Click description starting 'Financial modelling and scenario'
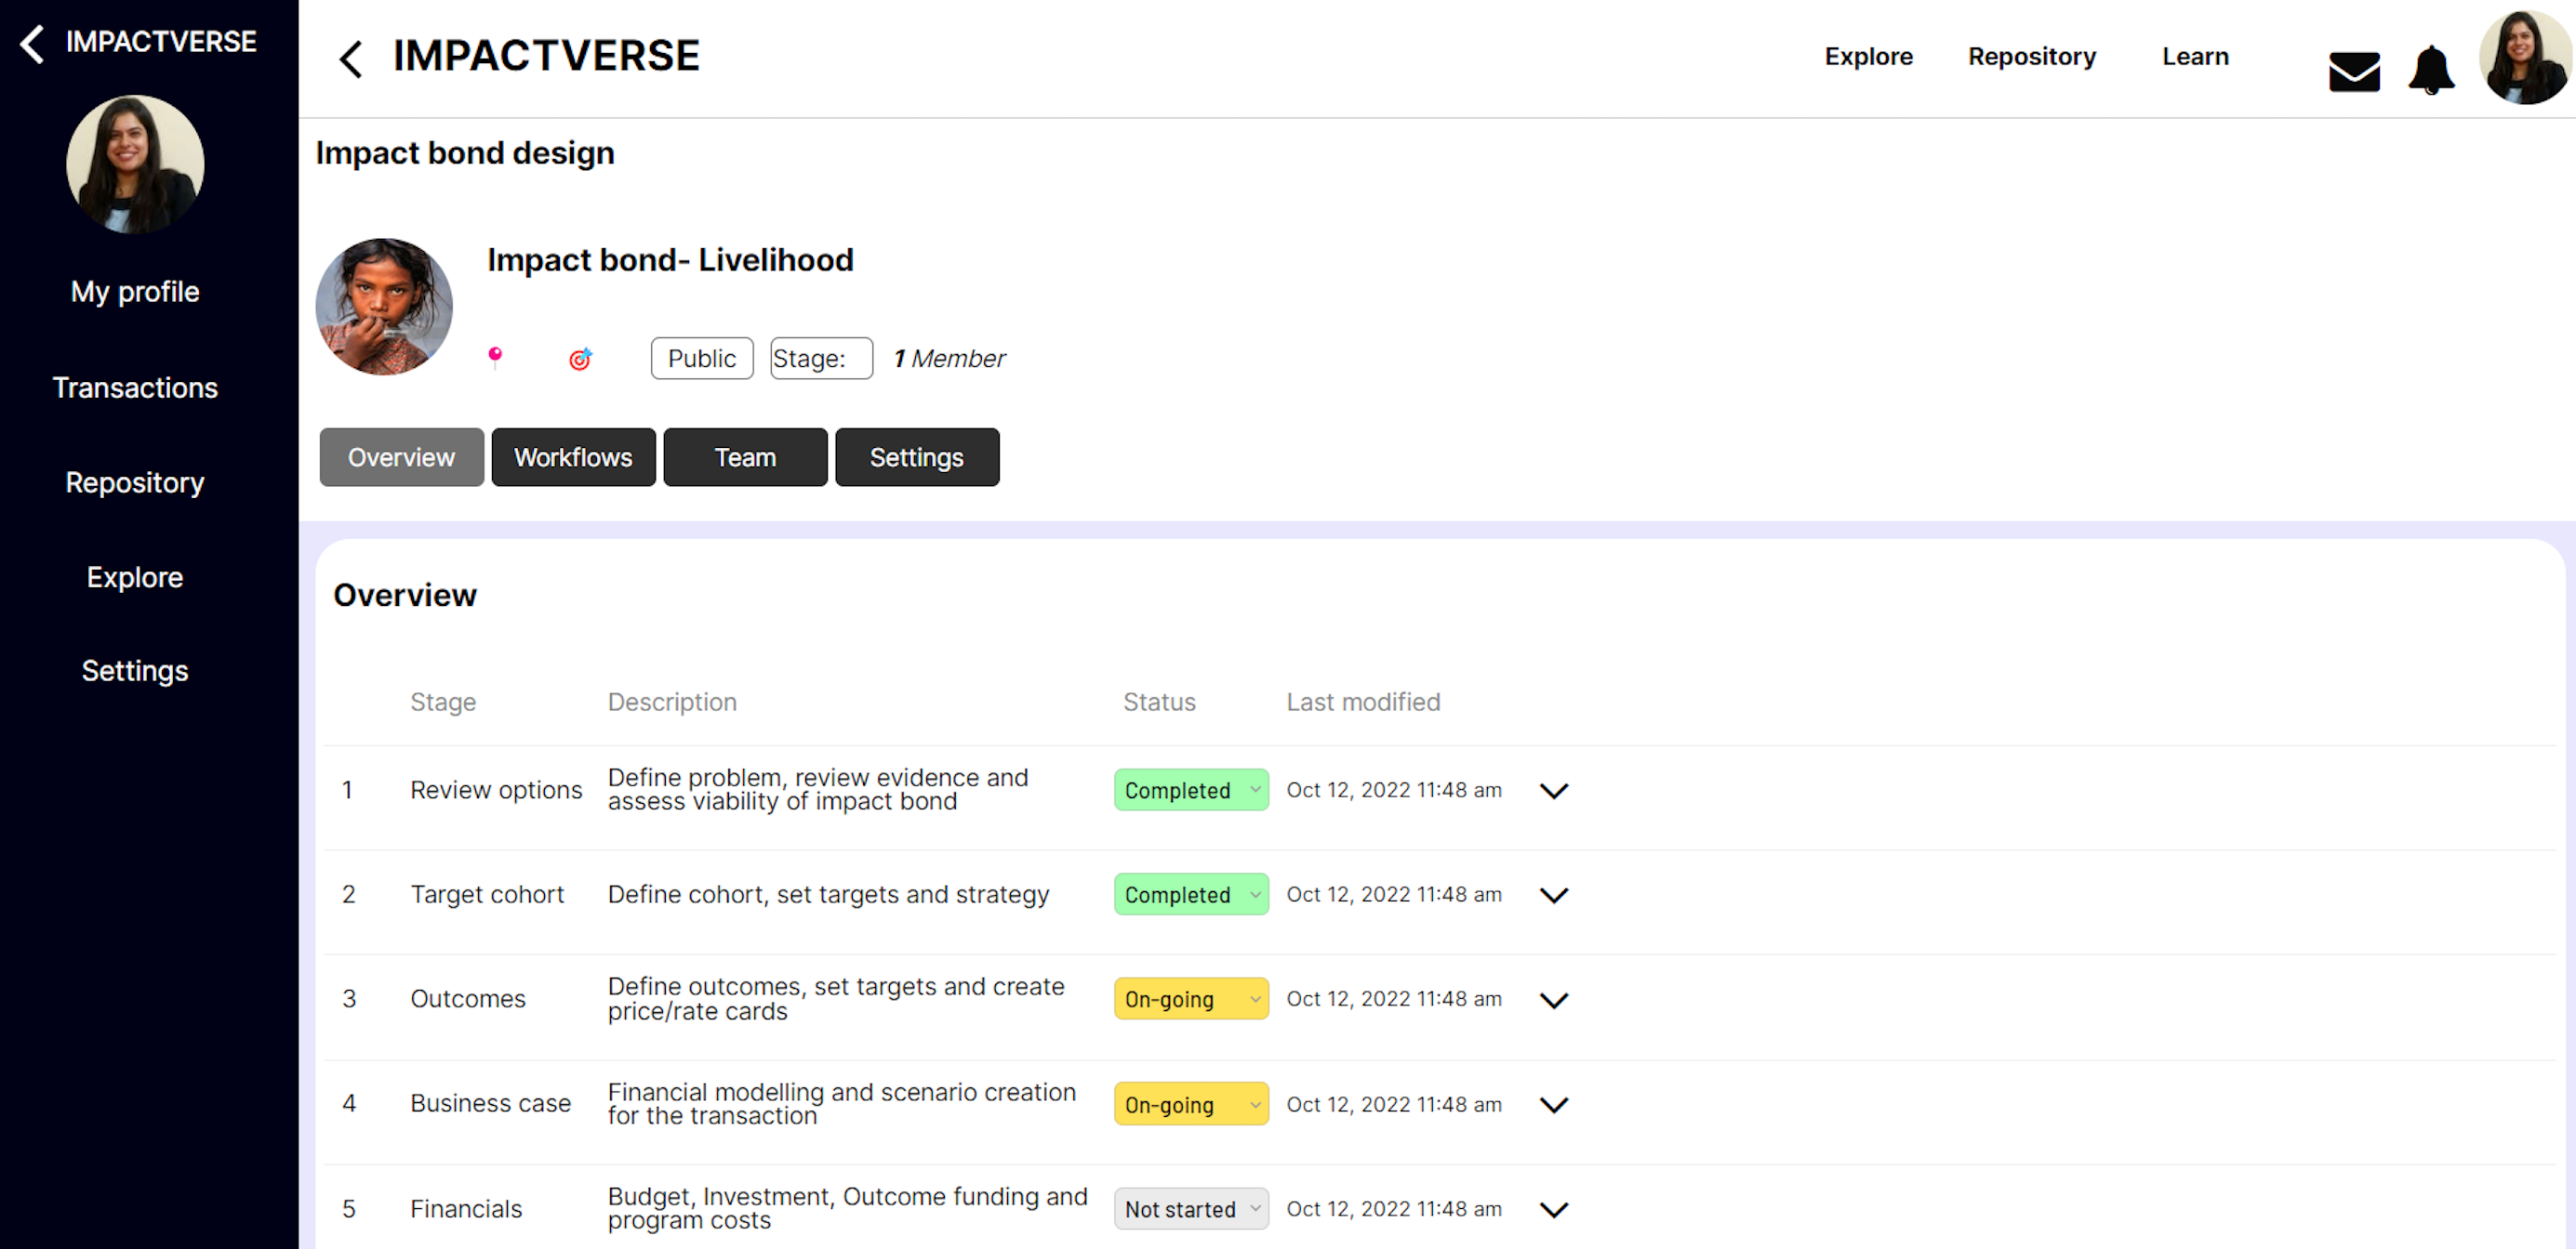 pyautogui.click(x=842, y=1104)
